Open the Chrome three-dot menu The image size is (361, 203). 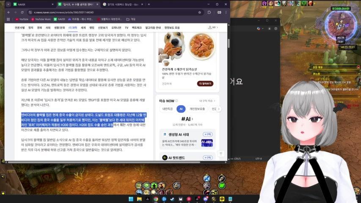tap(226, 12)
